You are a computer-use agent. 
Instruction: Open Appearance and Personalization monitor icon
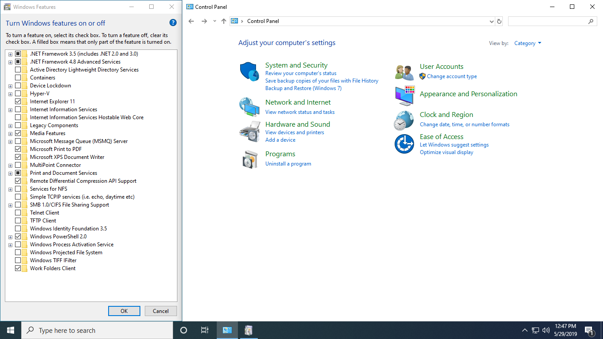coord(404,95)
